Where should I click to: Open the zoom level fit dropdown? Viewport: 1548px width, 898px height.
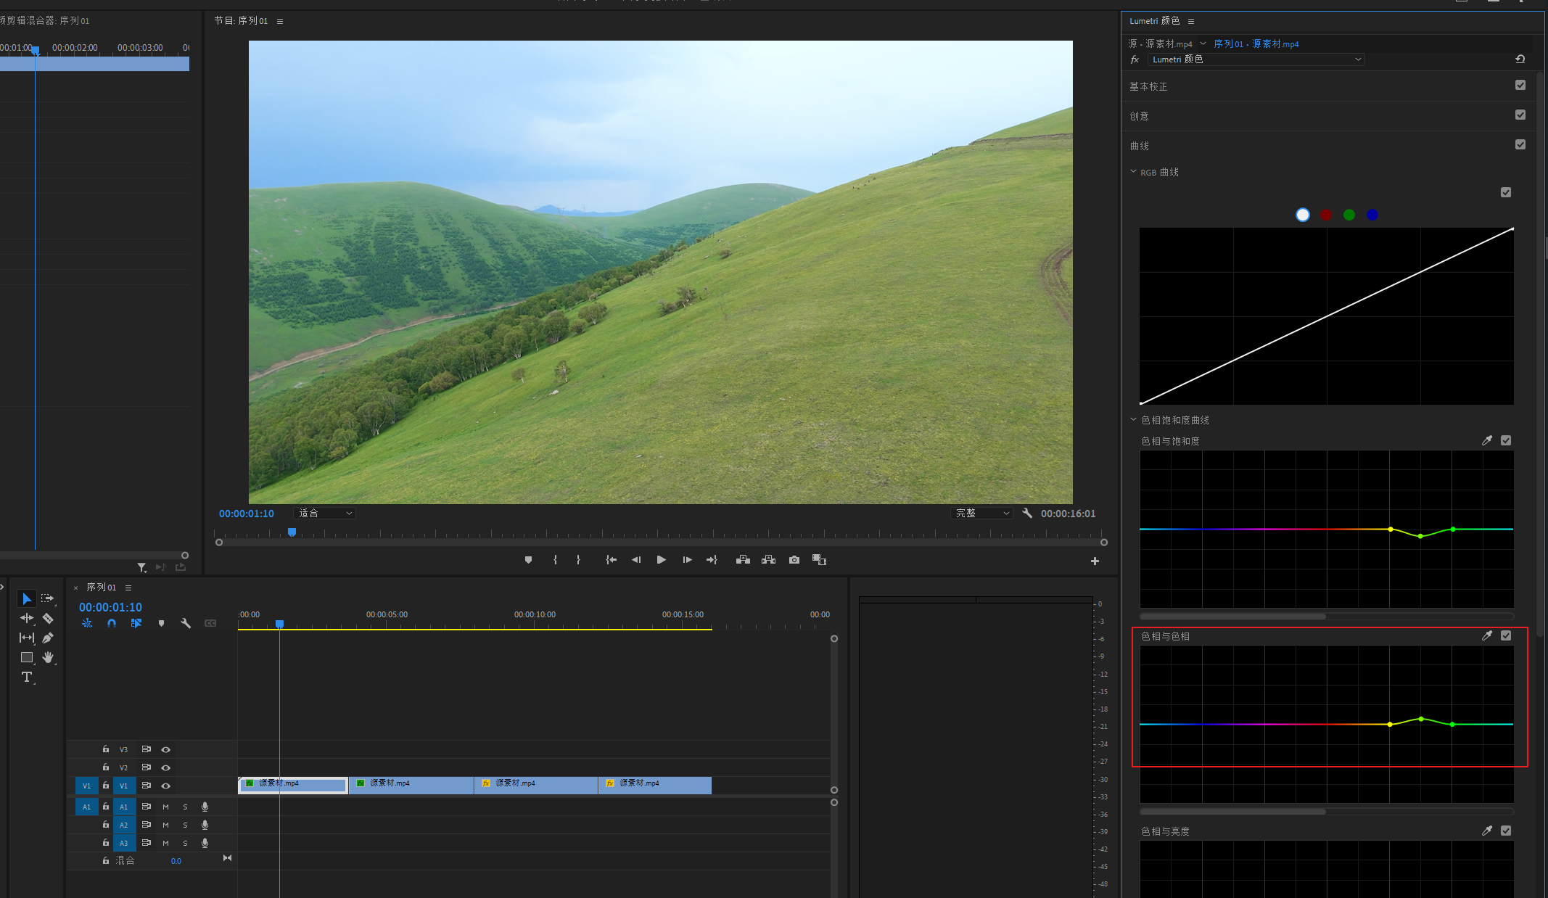pyautogui.click(x=325, y=514)
